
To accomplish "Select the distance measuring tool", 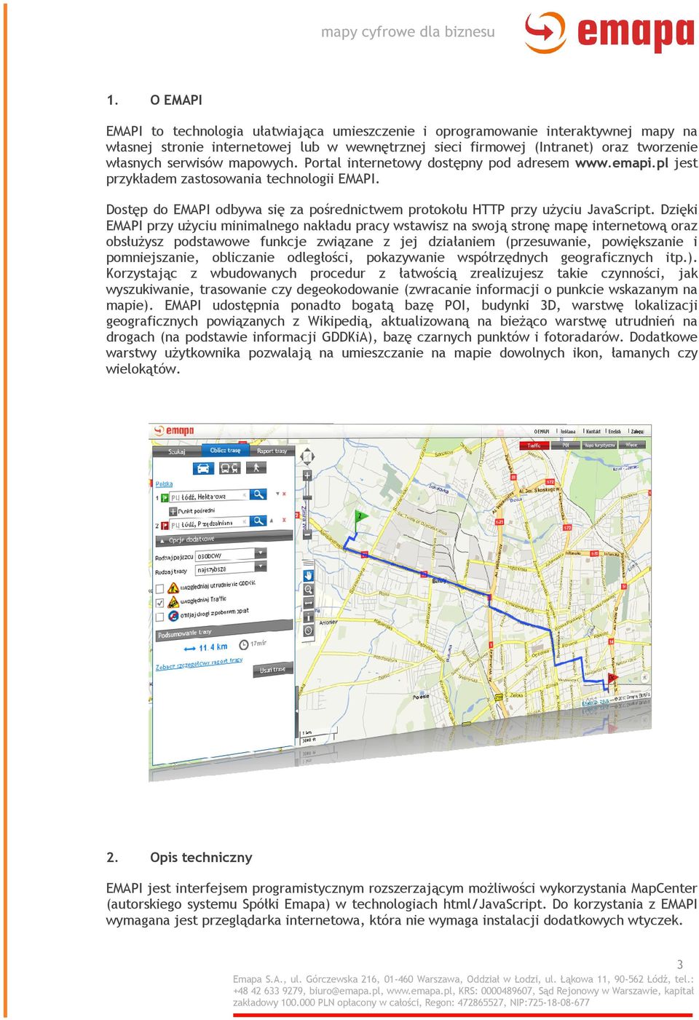I will pyautogui.click(x=309, y=603).
